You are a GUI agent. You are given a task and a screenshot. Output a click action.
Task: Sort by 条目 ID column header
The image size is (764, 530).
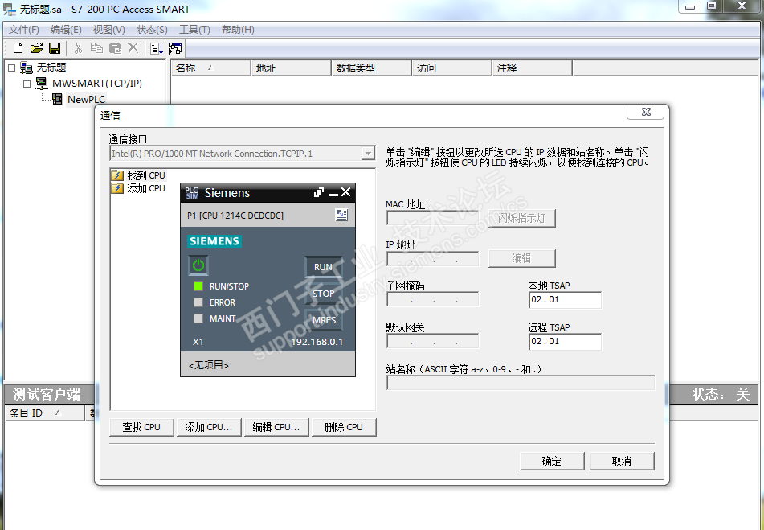pos(44,413)
